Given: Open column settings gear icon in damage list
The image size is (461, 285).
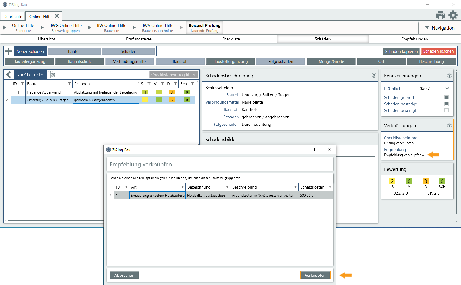Looking at the screenshot, I should click(x=52, y=75).
